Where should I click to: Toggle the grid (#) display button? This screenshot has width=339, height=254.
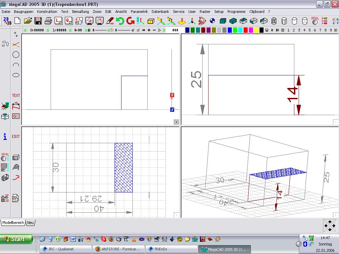point(272,30)
